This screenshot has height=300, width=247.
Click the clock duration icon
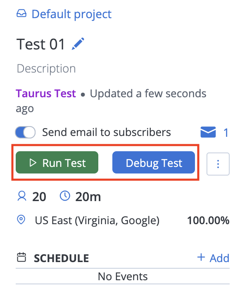coord(65,196)
